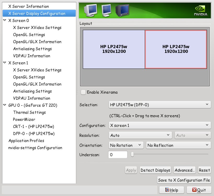Open the Configuration dropdown showing X screen 1
The image size is (214, 196).
pos(160,125)
